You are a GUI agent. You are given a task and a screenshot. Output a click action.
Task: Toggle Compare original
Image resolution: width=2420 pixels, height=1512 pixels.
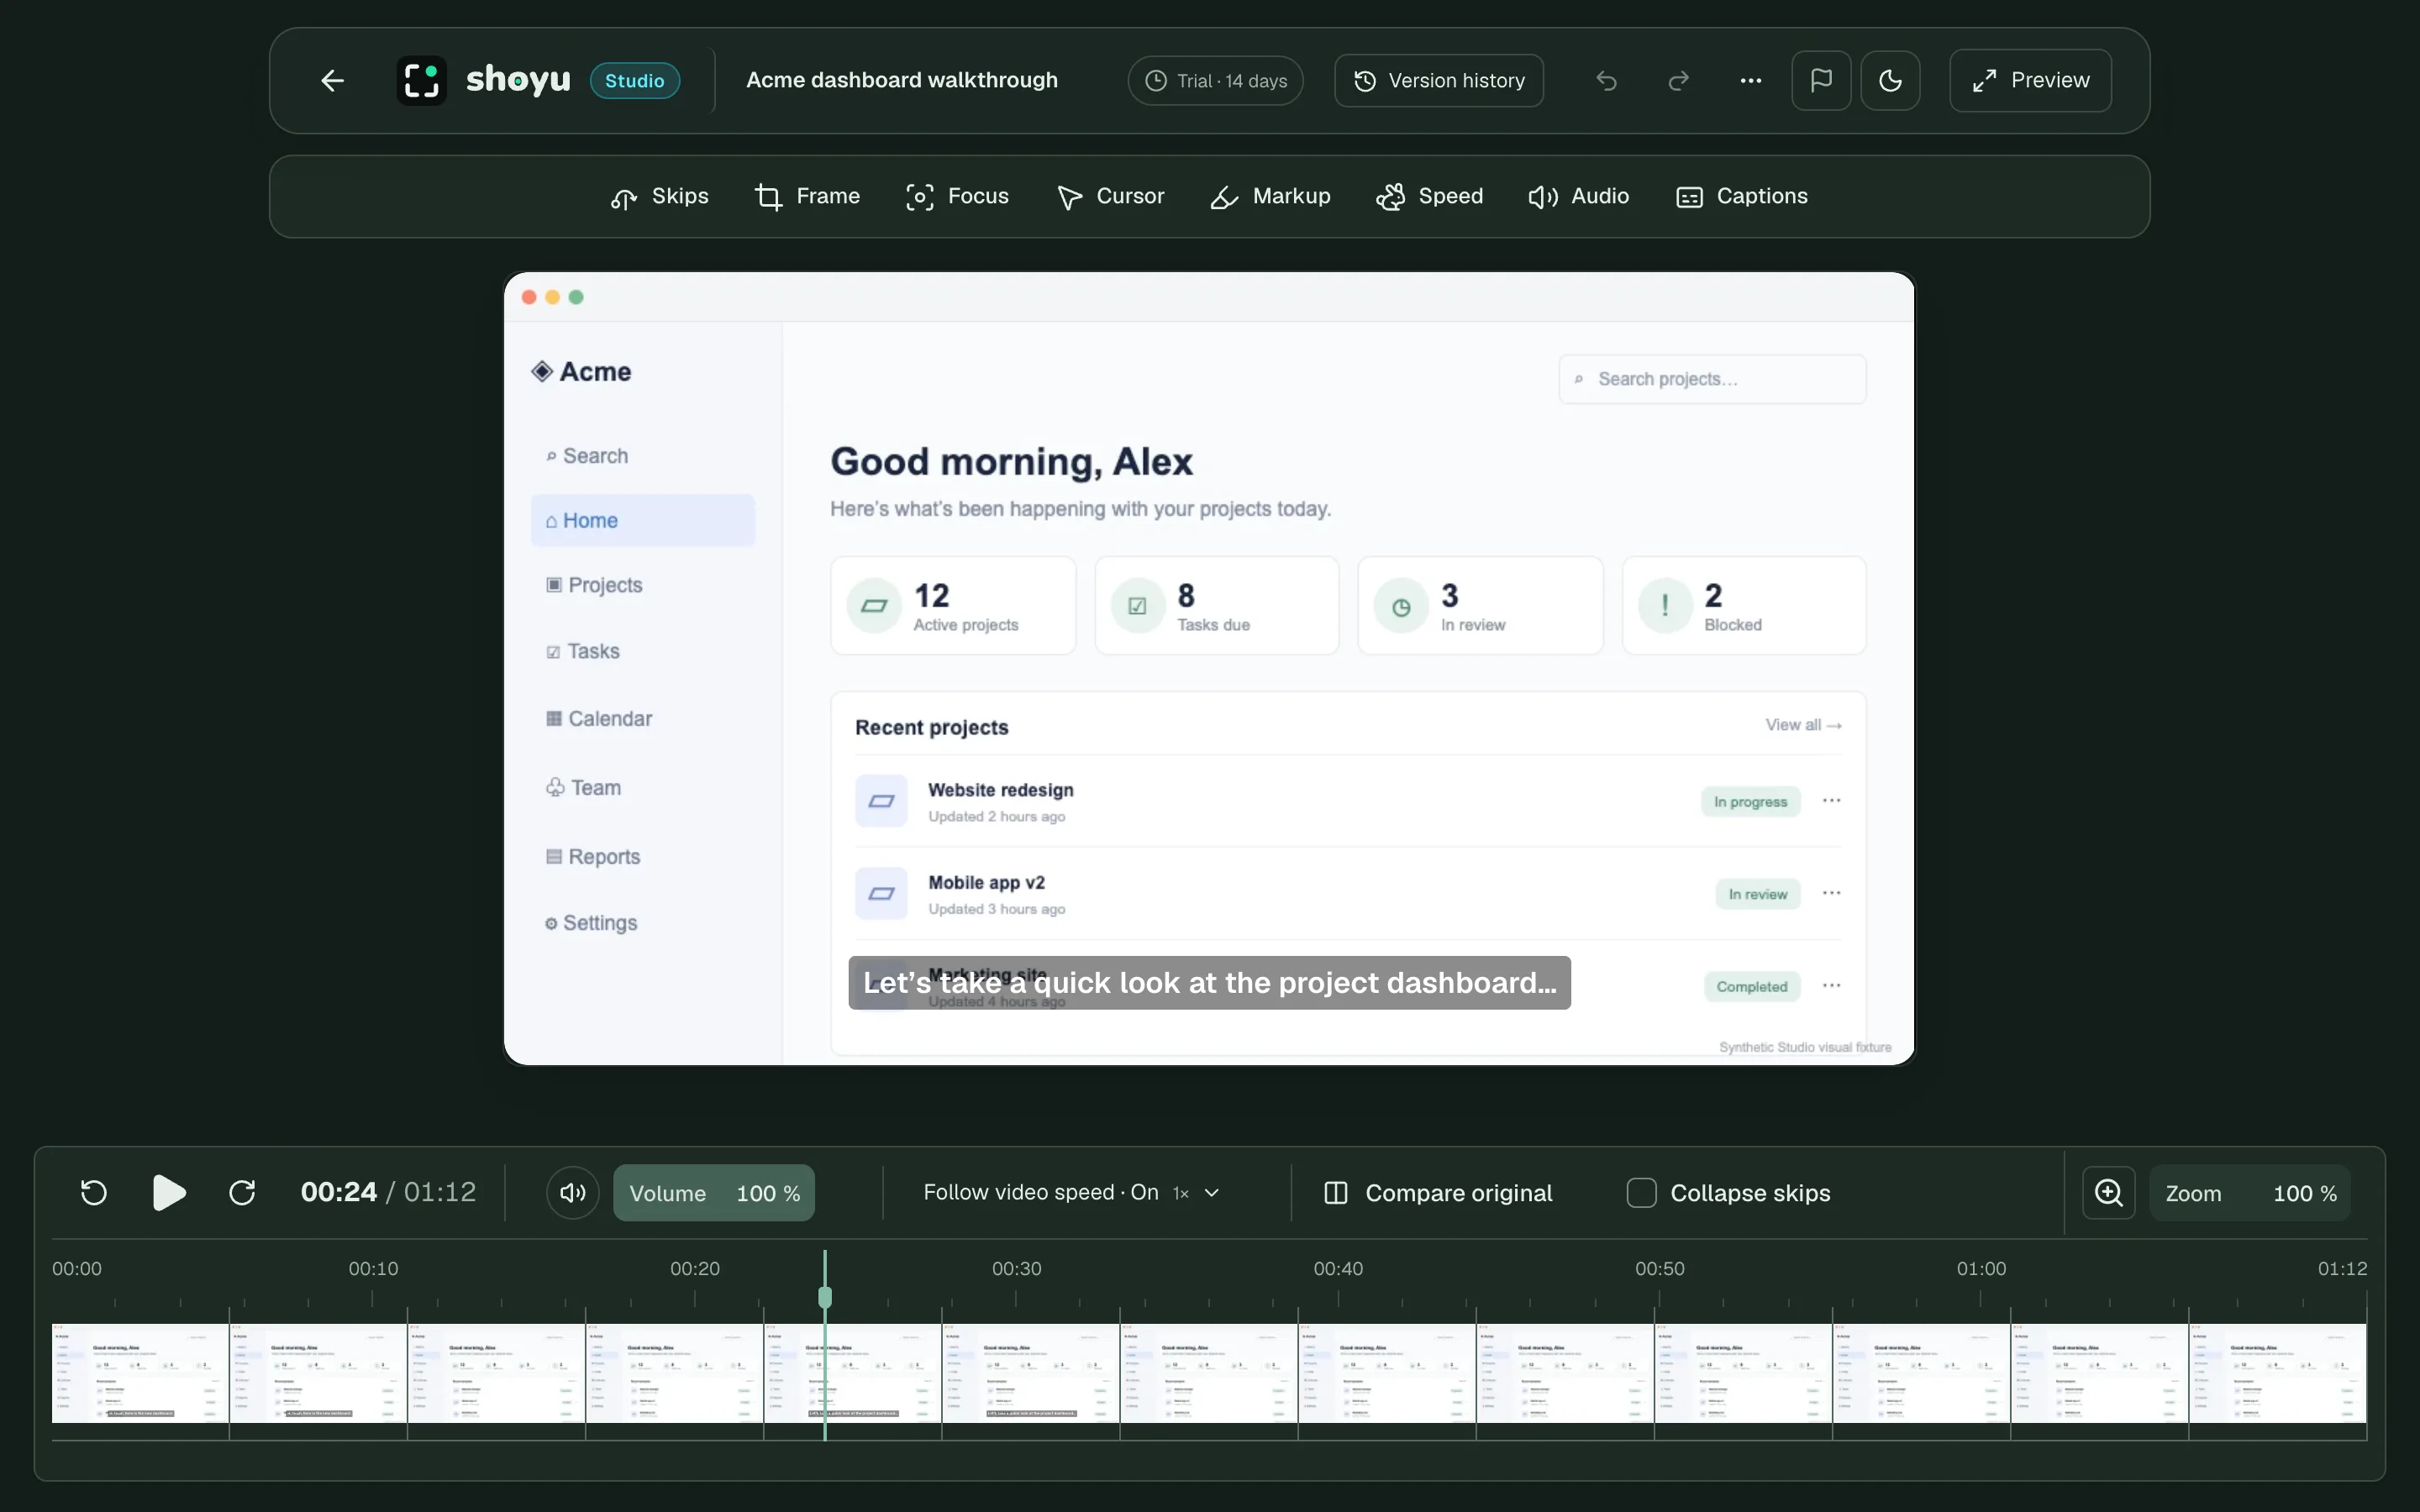point(1438,1192)
